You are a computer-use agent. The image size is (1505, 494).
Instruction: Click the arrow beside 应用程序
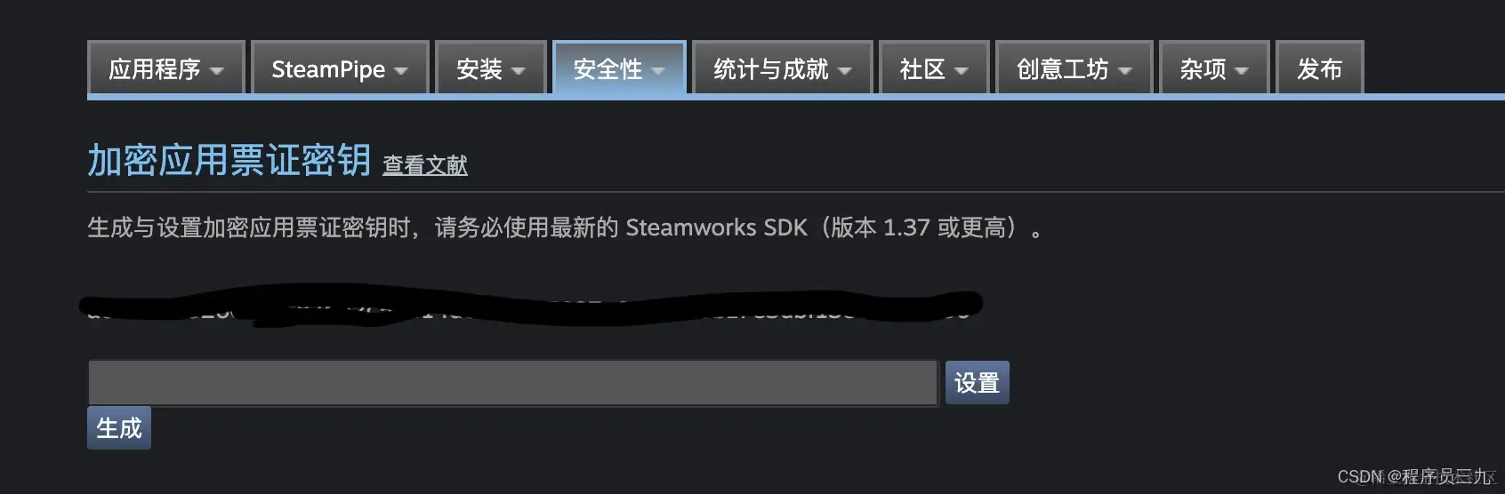pos(217,70)
